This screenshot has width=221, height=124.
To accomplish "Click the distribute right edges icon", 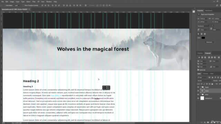I will click(80, 6).
